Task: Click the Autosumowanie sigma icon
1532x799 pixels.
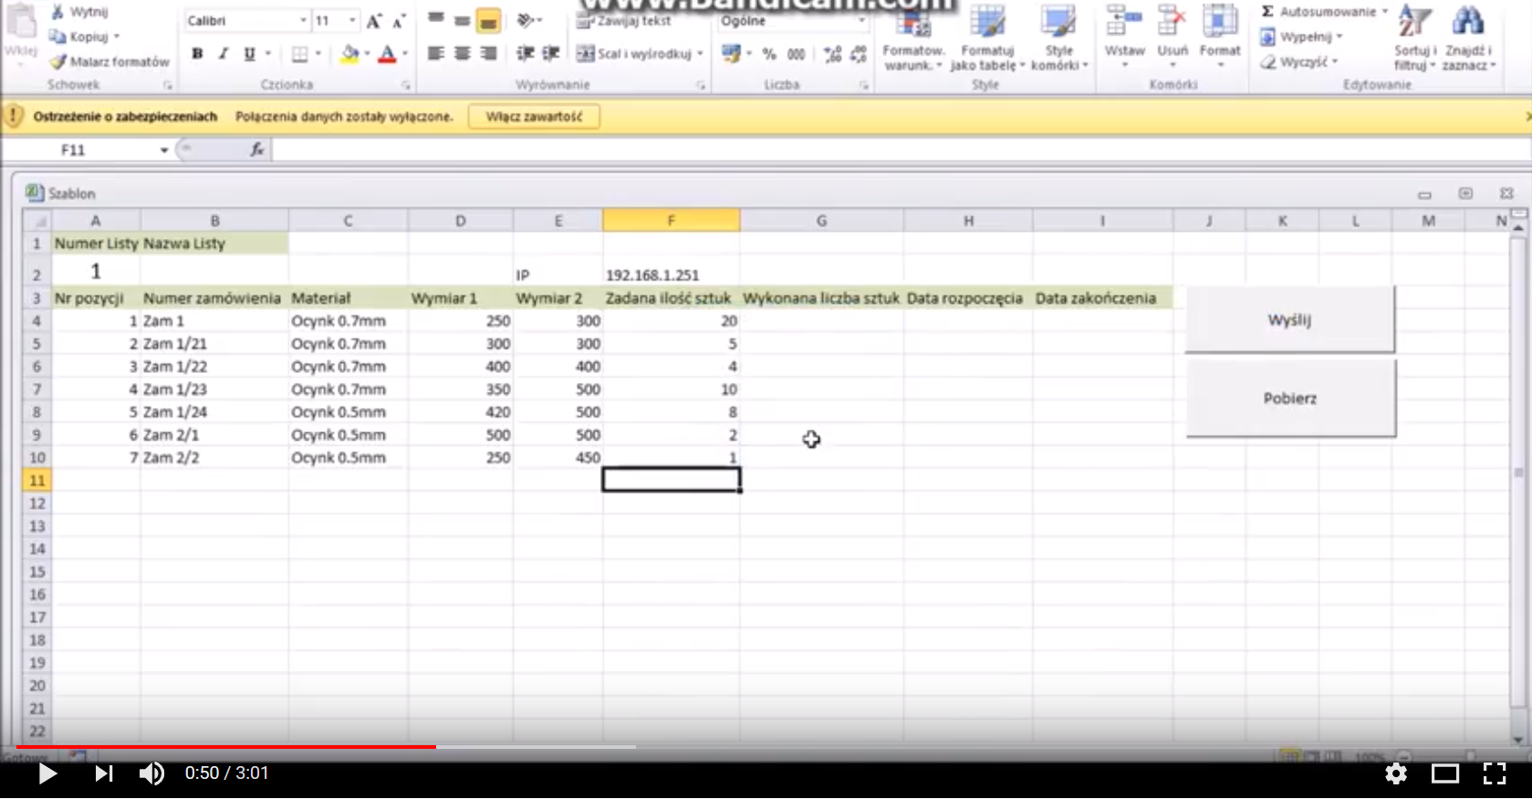Action: tap(1267, 12)
